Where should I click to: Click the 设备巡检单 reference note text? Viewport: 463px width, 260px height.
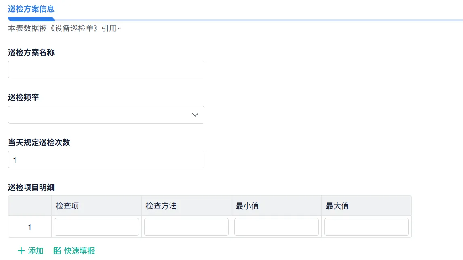tap(64, 29)
